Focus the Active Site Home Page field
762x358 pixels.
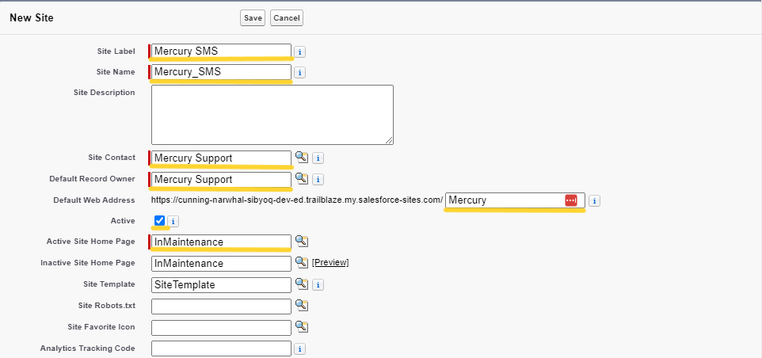[221, 242]
